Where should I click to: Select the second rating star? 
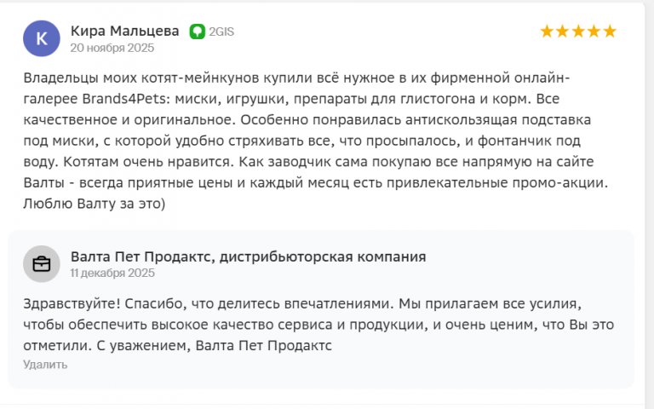[563, 32]
